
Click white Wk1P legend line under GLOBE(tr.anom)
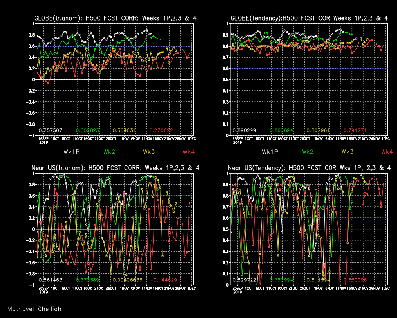51,155
